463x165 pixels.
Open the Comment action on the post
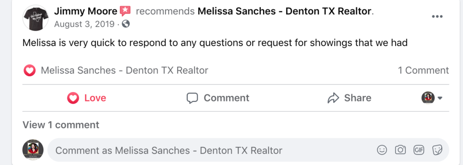pyautogui.click(x=217, y=98)
